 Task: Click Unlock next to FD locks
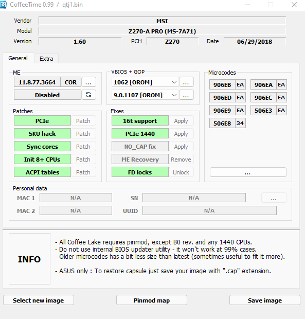click(x=181, y=172)
